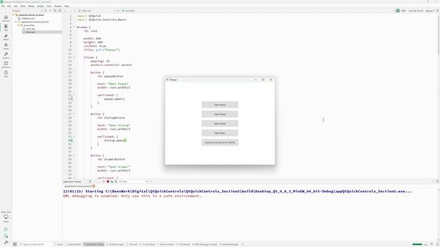Fold the dialogButton Button block at line 27
440x247 pixels.
point(74,114)
